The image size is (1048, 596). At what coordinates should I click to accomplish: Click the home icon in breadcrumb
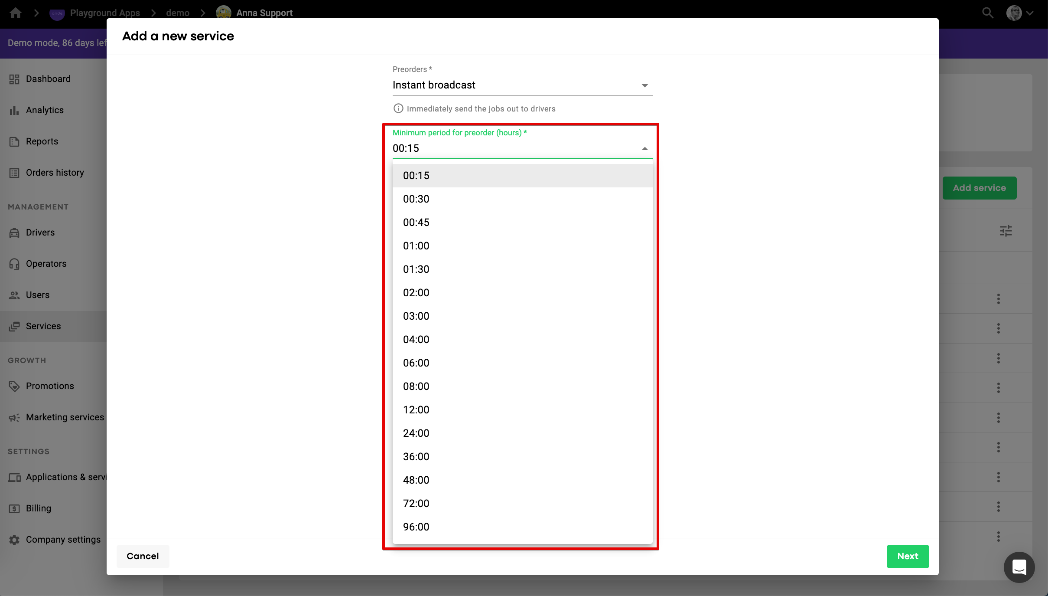[x=16, y=13]
